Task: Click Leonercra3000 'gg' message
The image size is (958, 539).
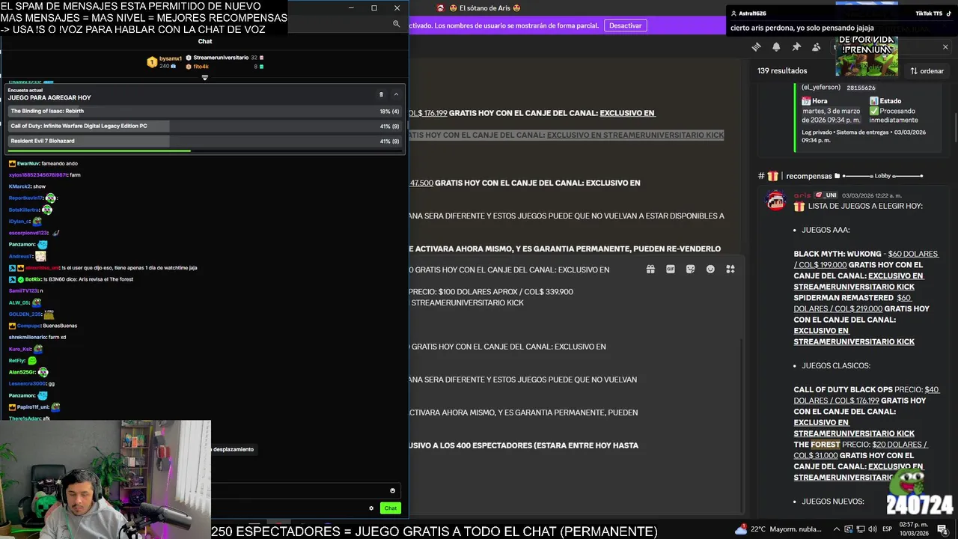Action: coord(31,384)
